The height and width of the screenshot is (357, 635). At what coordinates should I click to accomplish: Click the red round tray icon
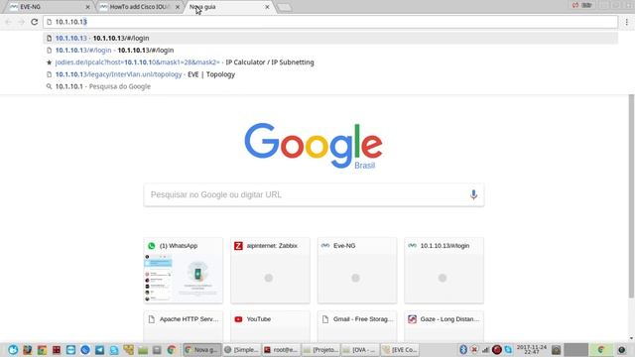[497, 349]
